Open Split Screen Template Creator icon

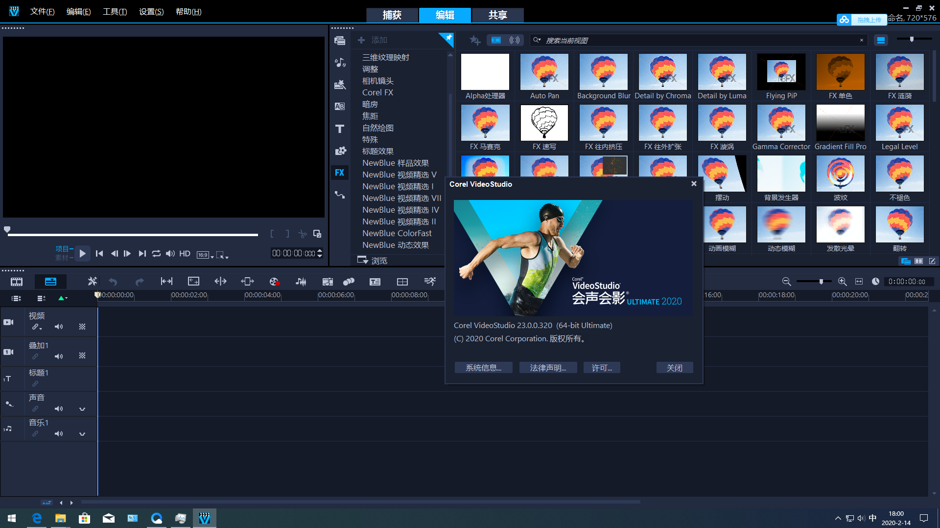(x=402, y=282)
